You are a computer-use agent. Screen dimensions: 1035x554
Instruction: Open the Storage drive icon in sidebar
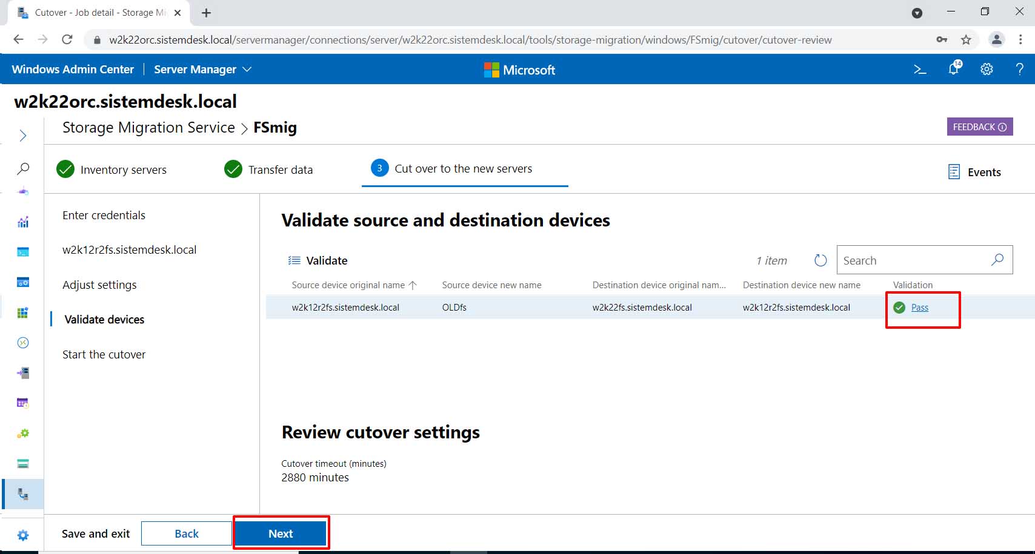[x=23, y=464]
